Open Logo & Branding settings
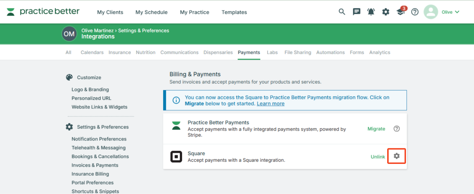Image resolution: width=474 pixels, height=194 pixels. [x=90, y=89]
